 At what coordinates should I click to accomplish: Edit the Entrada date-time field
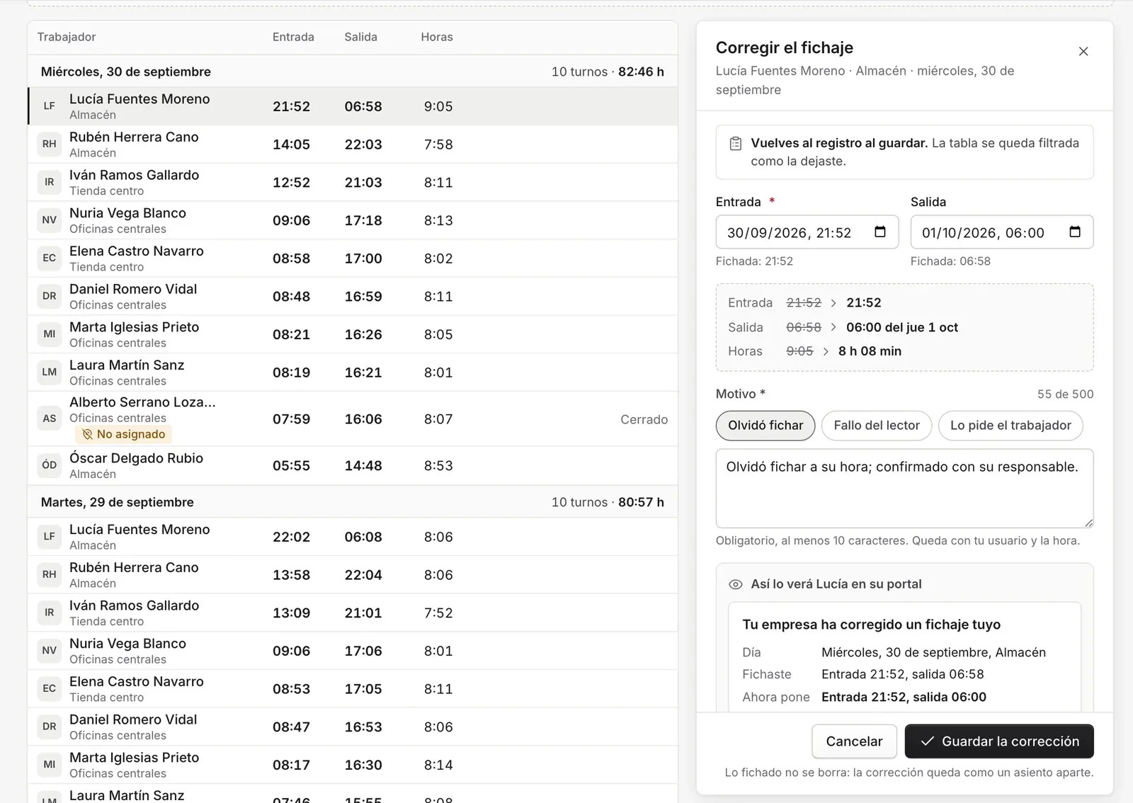(807, 232)
